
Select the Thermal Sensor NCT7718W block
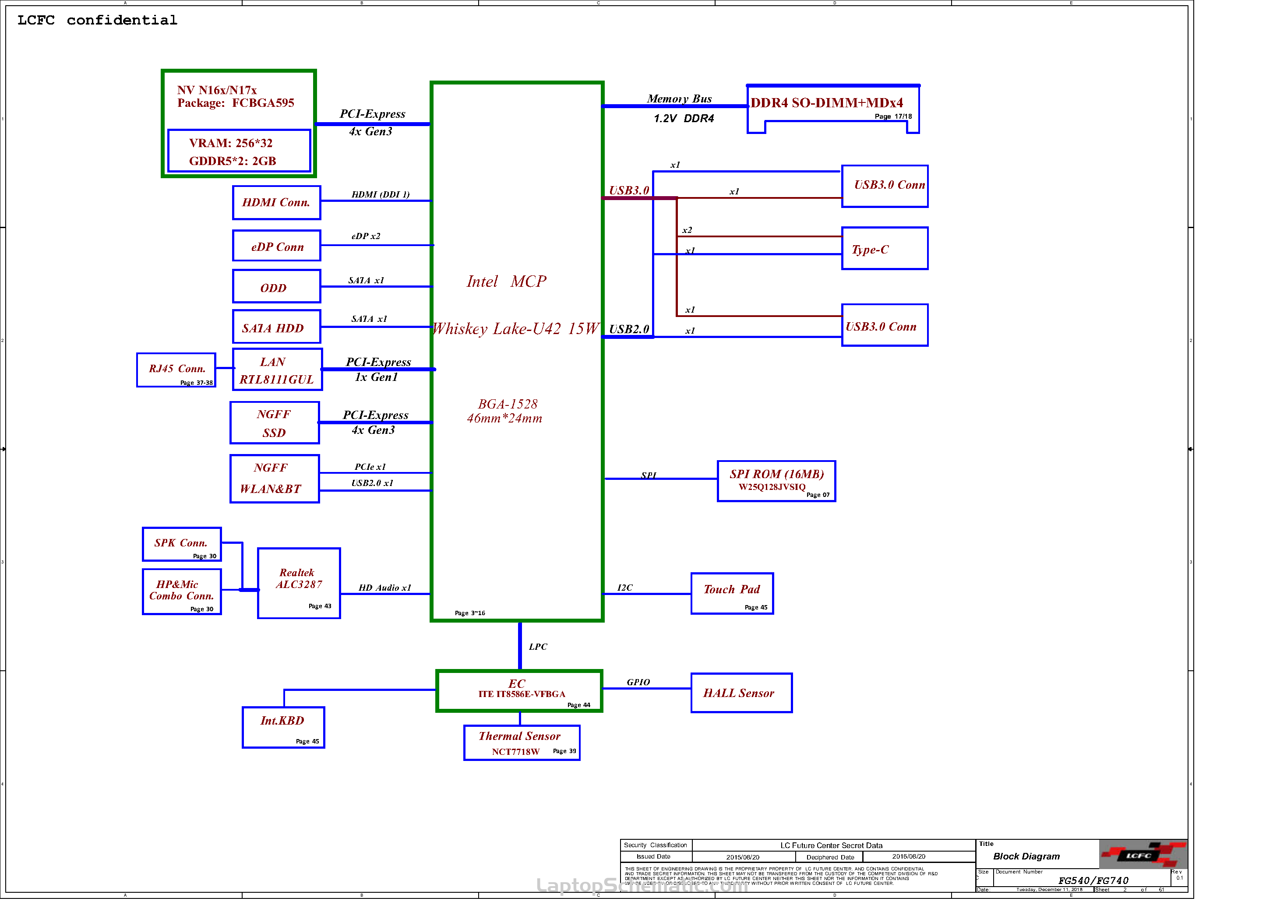click(x=522, y=743)
